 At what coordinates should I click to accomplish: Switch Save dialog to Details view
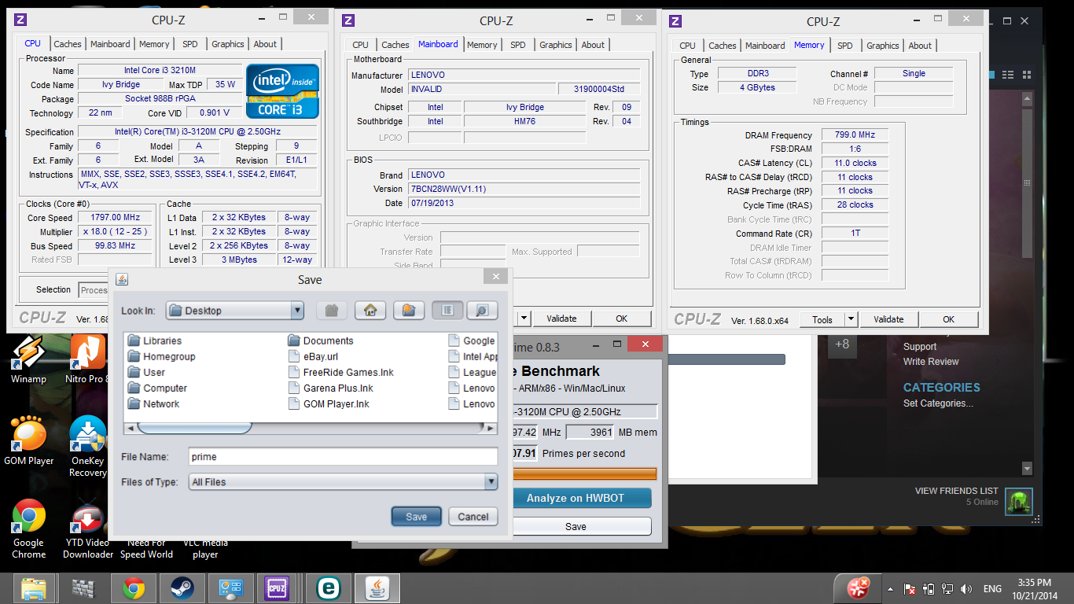click(x=482, y=310)
